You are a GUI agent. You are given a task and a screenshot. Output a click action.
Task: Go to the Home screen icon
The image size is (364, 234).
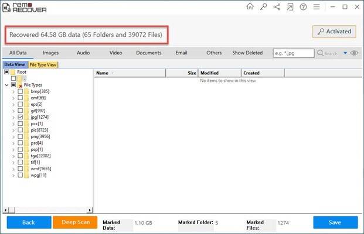(x=250, y=6)
